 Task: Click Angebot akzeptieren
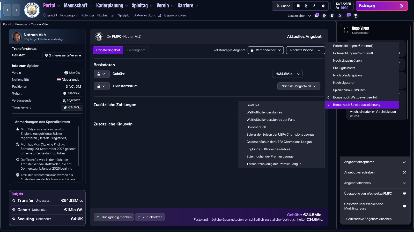click(359, 162)
